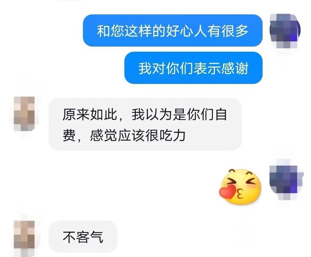
Task: Tap the gray 不客气 message bubble
Action: pos(83,236)
